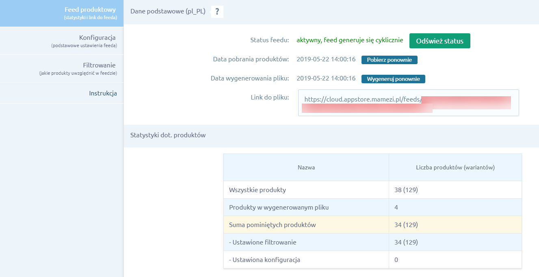Click the Liczba produktów (wariantów) column header
The width and height of the screenshot is (539, 277).
[455, 167]
